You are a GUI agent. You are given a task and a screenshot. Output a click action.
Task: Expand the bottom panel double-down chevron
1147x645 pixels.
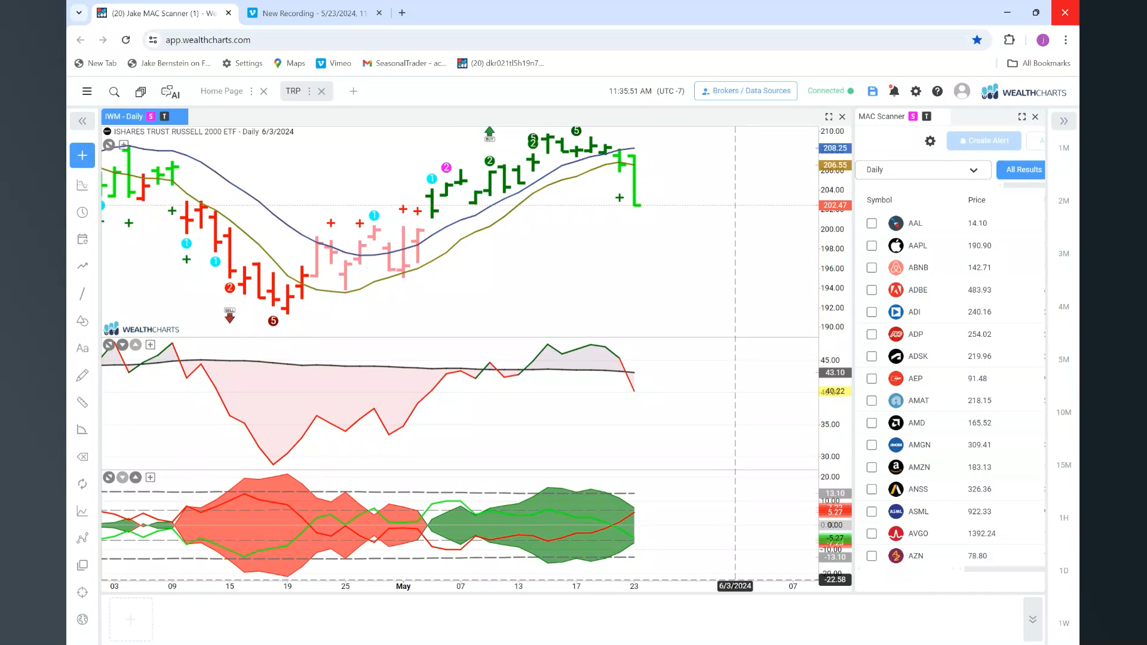(x=1032, y=619)
